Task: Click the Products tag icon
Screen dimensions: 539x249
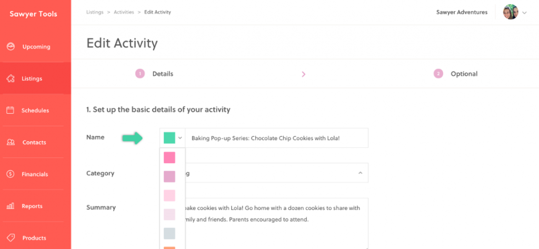Action: pyautogui.click(x=11, y=238)
